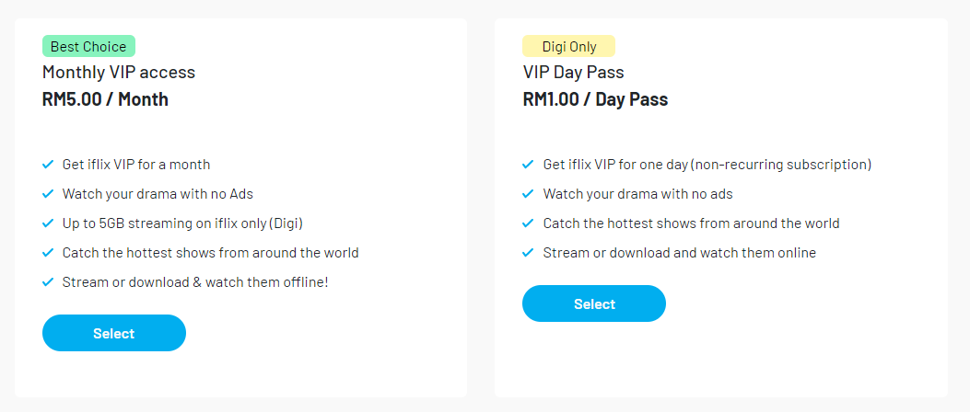The image size is (970, 412).
Task: Click checkmark beside Day Pass "Catch the hottest shows"
Action: [528, 223]
